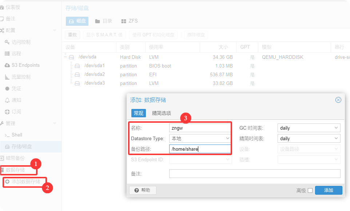Click the 添加 add button
Viewport: 350px width, 211px height.
pyautogui.click(x=328, y=190)
